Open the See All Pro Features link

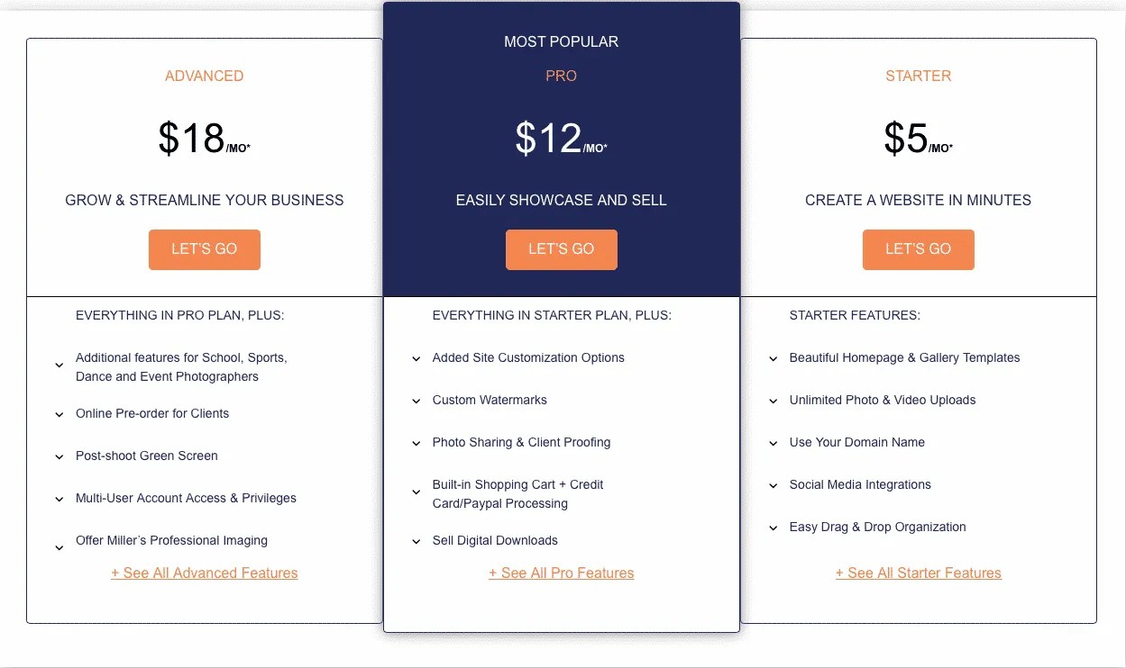(561, 573)
